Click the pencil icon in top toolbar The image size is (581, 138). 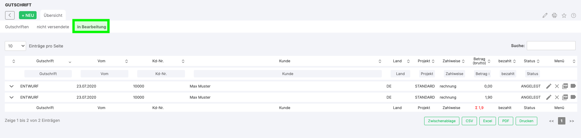click(x=545, y=15)
